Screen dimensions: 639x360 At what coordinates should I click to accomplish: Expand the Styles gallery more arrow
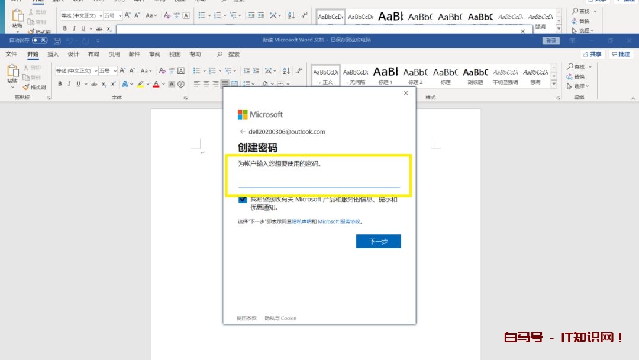[554, 83]
